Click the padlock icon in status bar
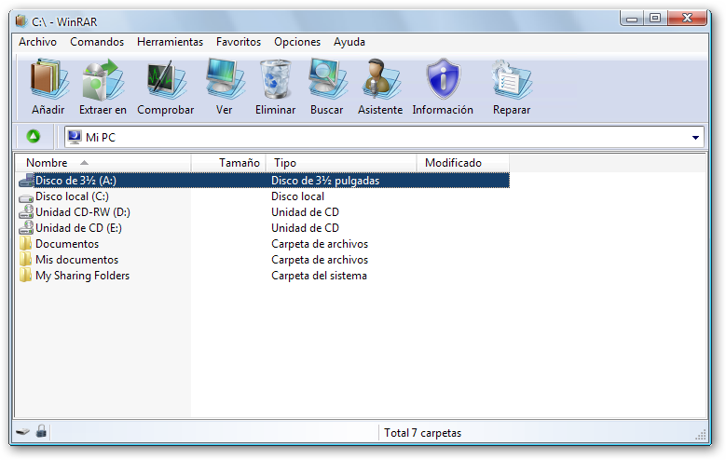The image size is (726, 460). 41,432
